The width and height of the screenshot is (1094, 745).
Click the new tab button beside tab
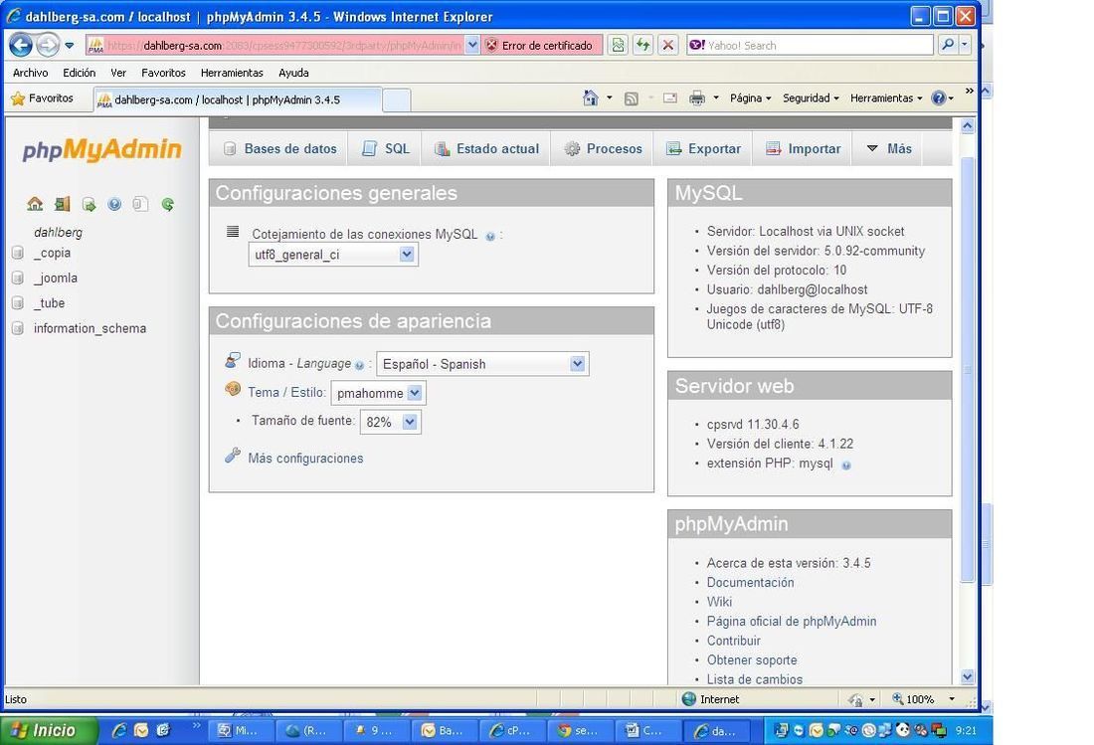pyautogui.click(x=396, y=99)
